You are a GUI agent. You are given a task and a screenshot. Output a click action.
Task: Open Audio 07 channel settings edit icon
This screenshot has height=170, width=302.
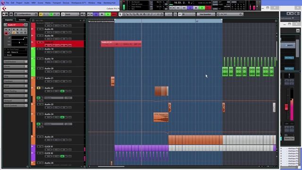tap(26, 25)
